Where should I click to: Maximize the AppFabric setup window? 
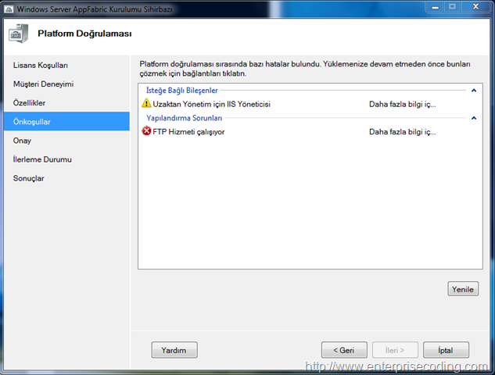coord(453,6)
